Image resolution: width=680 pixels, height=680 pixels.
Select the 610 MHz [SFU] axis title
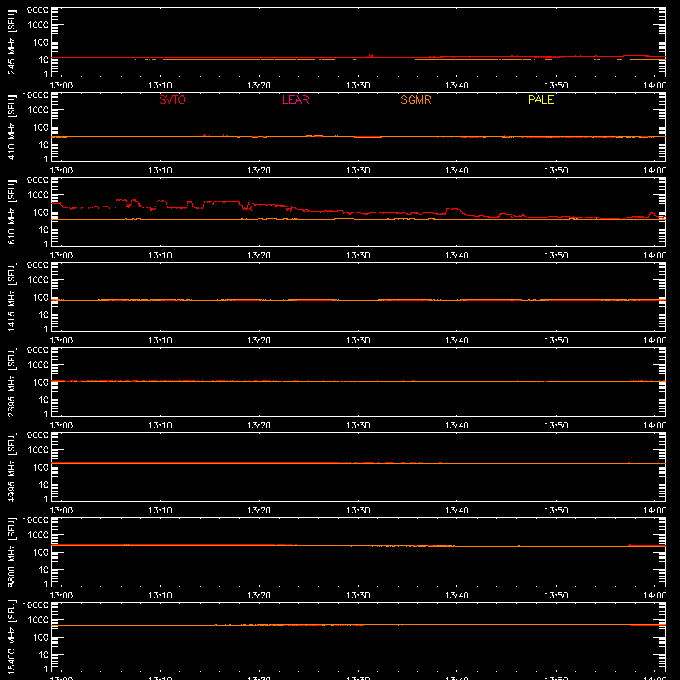pos(11,212)
